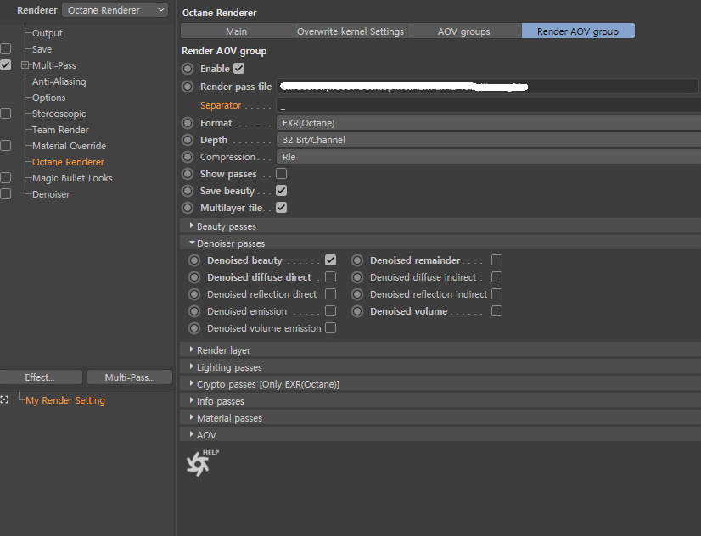Expand the Multi-Pass tree node
701x536 pixels.
(25, 65)
